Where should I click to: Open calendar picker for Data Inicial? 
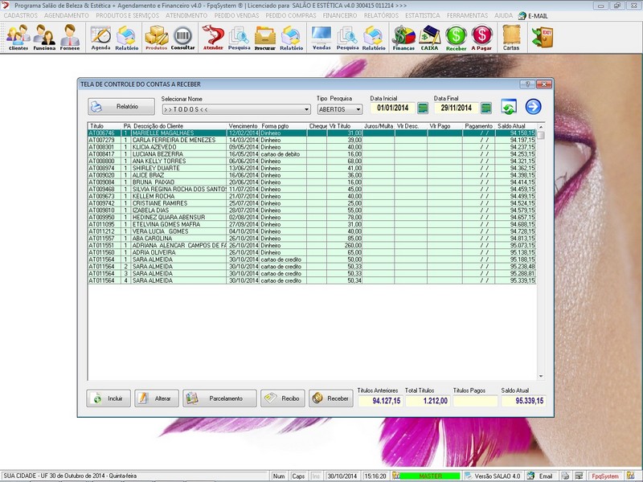click(x=423, y=108)
